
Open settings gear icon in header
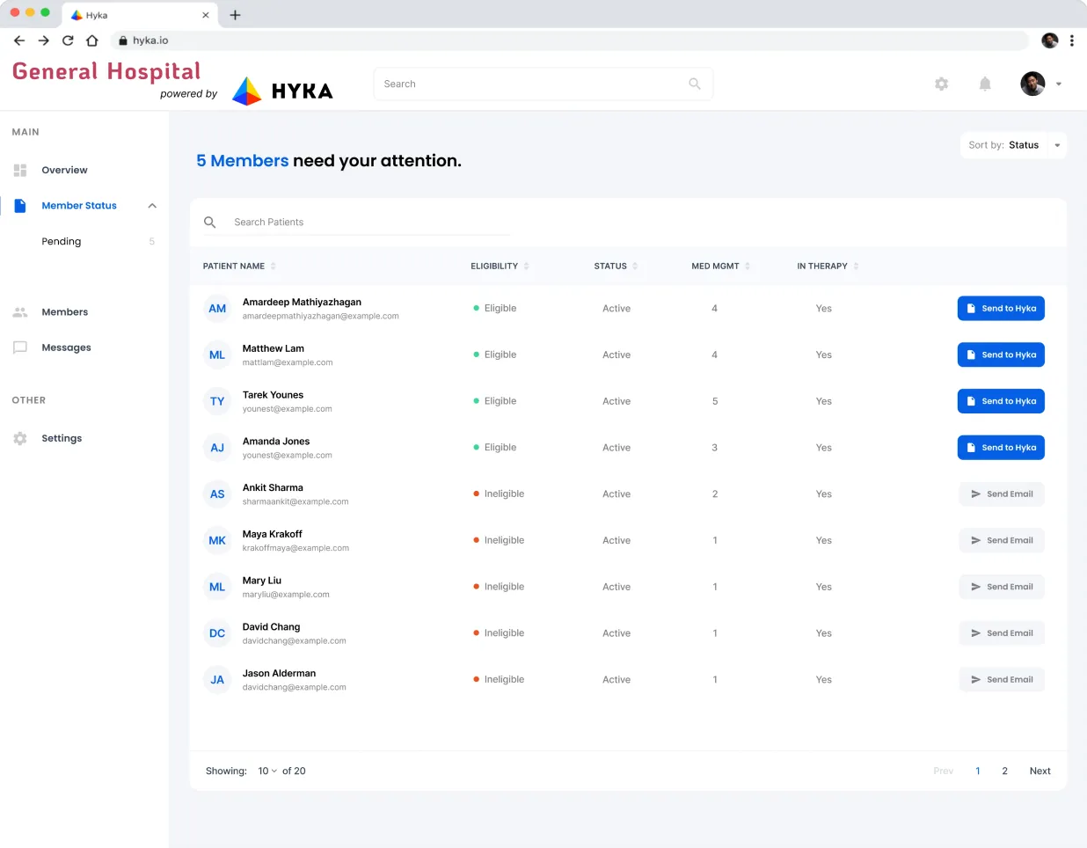(x=941, y=84)
